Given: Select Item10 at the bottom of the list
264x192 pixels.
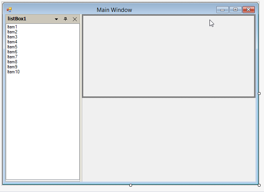Looking at the screenshot, I should (x=13, y=72).
